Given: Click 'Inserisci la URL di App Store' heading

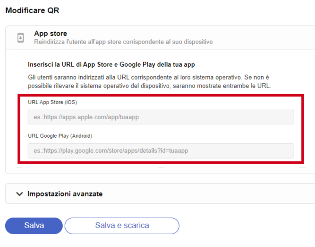Looking at the screenshot, I should 111,65.
